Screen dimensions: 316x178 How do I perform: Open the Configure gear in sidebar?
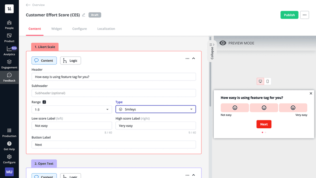[9, 159]
